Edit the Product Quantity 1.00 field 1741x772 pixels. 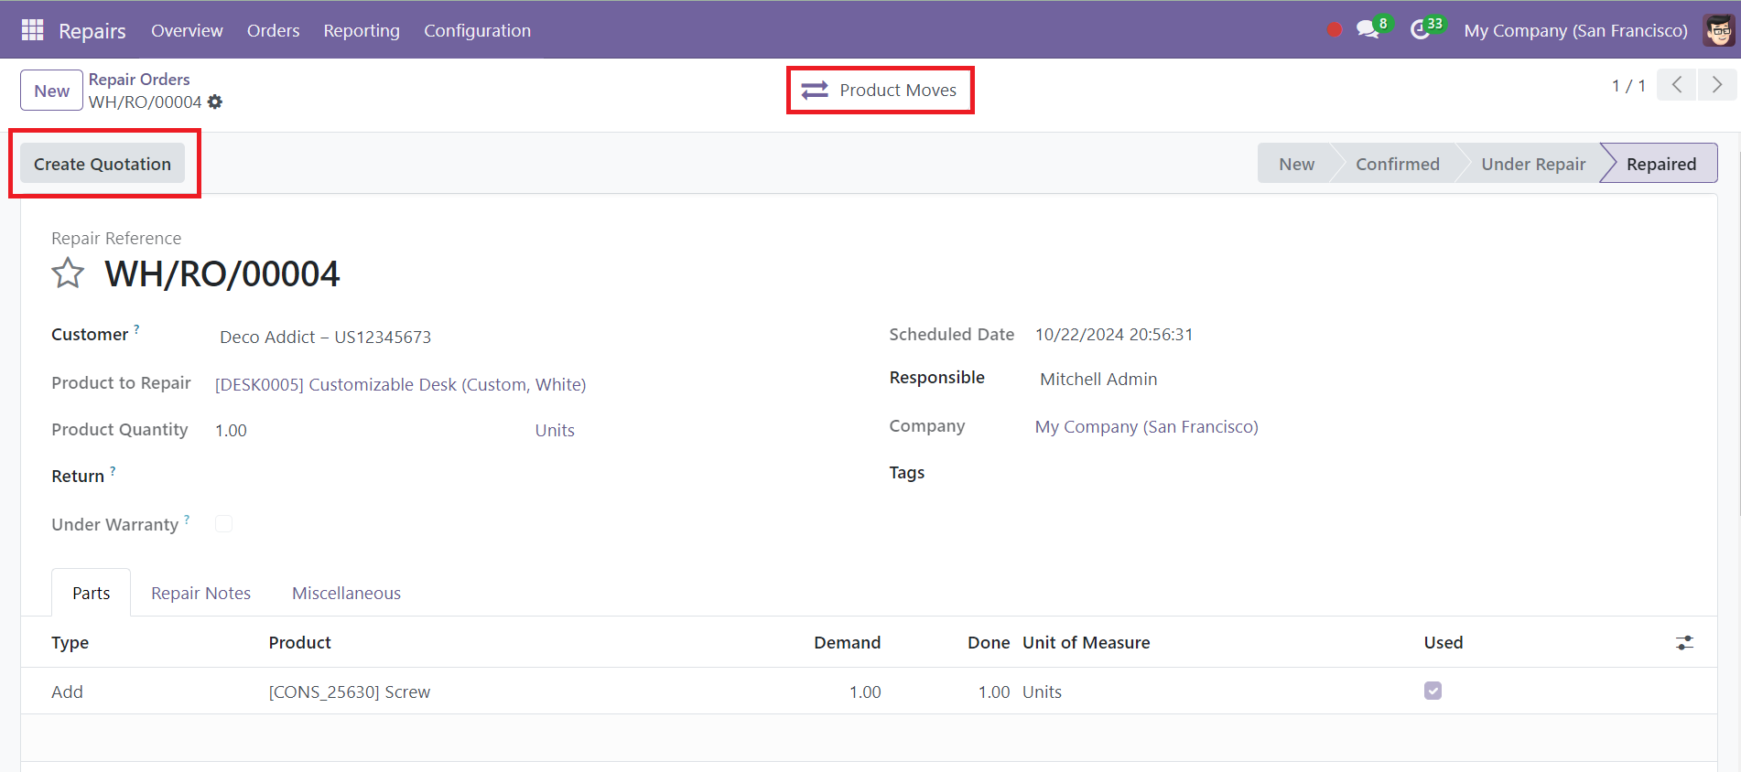point(231,430)
